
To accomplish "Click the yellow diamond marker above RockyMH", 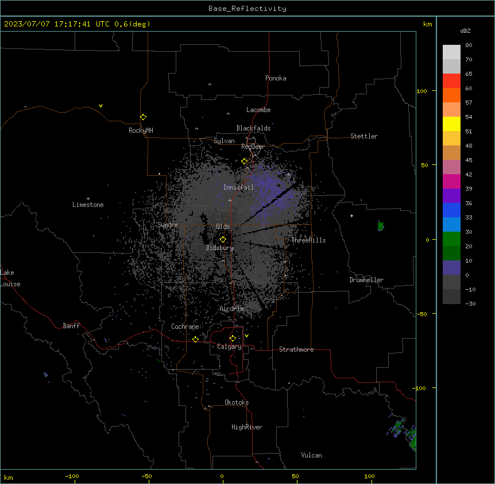I will click(144, 117).
